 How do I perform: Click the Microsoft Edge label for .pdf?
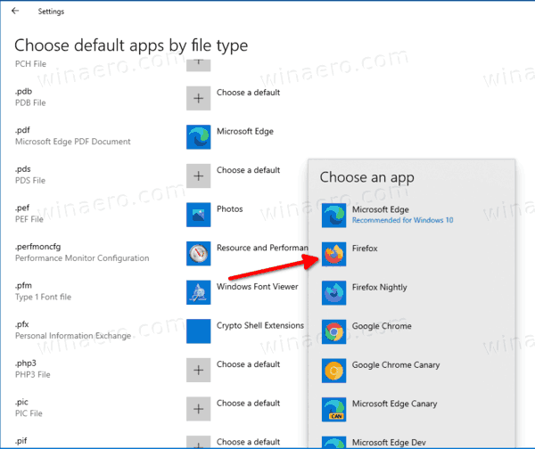tap(245, 132)
